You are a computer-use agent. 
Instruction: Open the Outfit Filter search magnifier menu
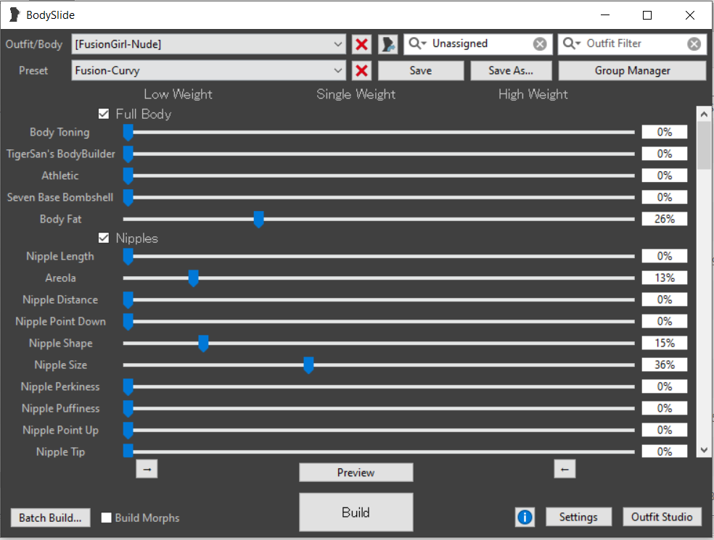click(572, 43)
